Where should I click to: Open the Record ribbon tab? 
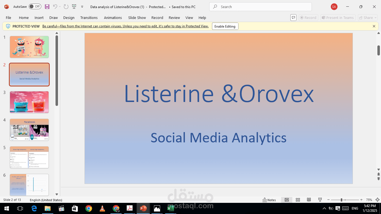(157, 18)
